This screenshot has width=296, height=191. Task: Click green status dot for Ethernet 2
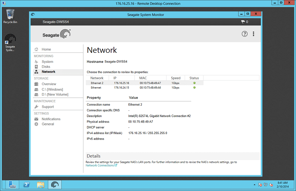(x=194, y=83)
